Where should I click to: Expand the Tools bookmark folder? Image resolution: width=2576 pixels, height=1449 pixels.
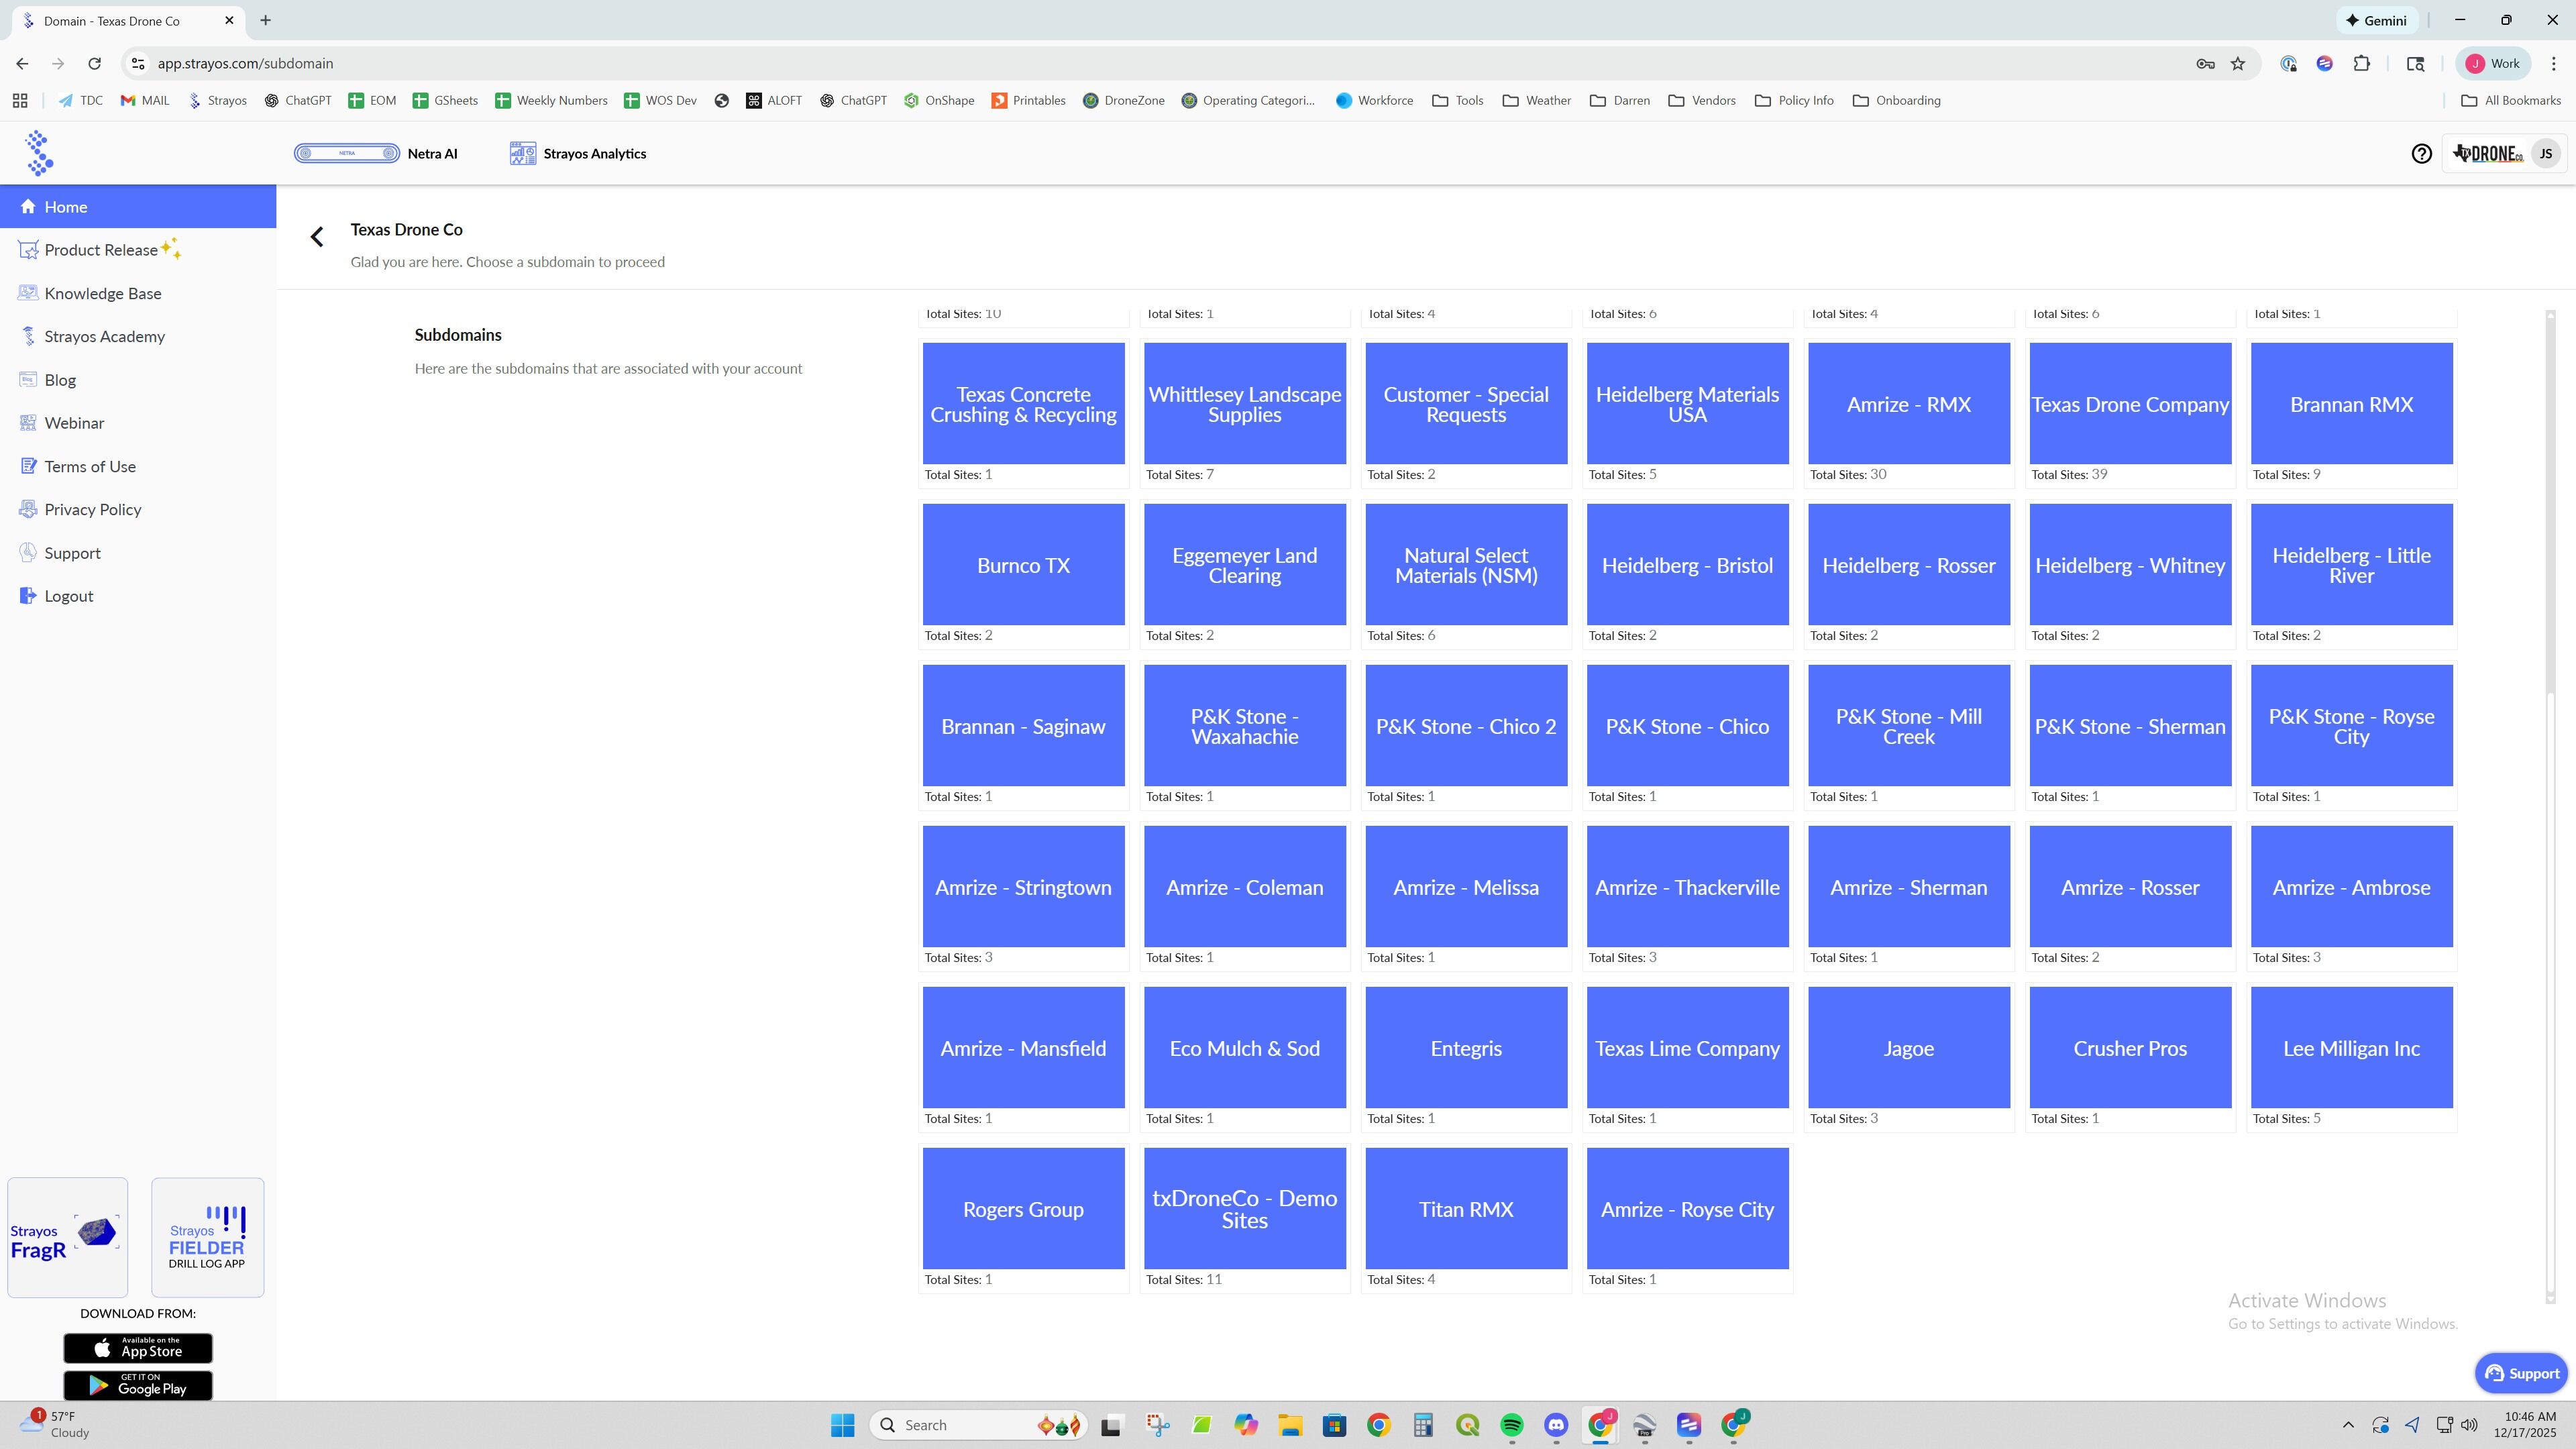click(1457, 100)
